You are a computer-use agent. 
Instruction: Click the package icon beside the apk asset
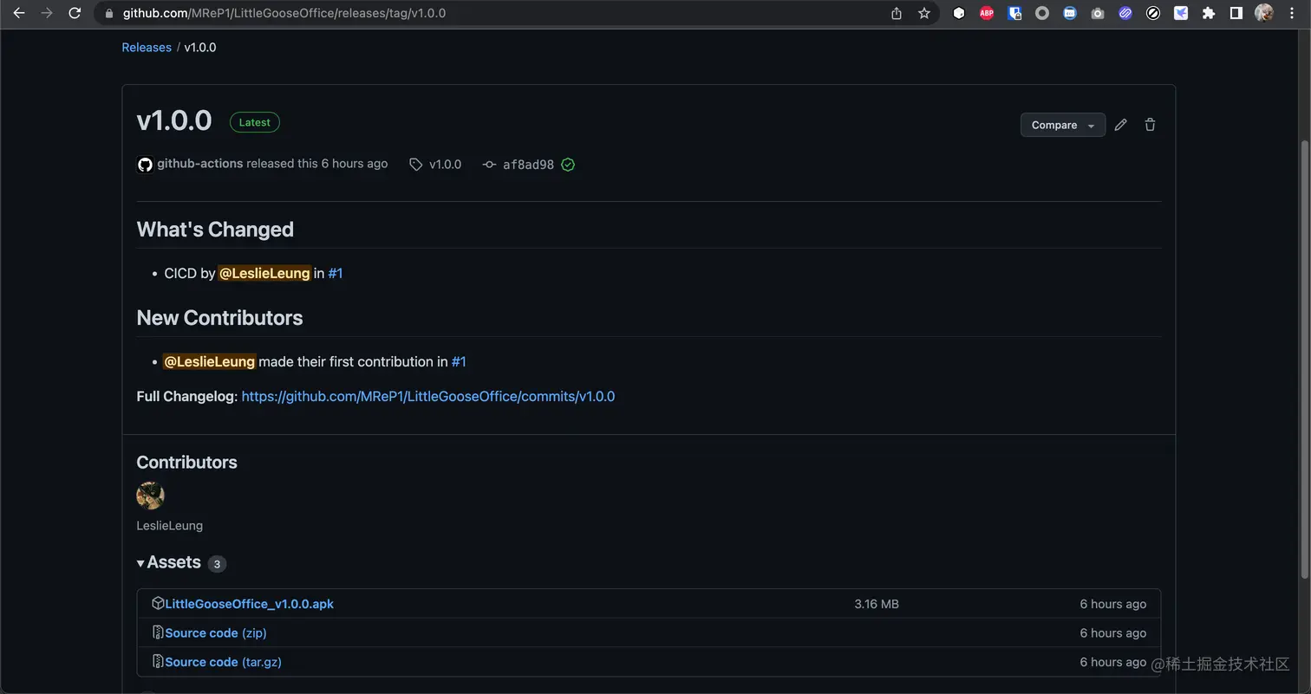[158, 603]
